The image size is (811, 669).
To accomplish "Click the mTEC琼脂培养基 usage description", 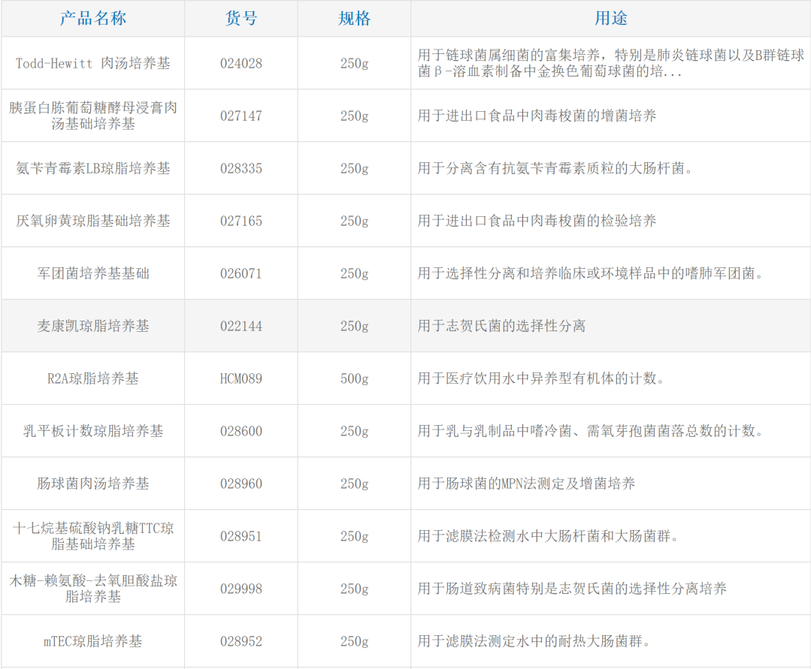I will coord(541,641).
